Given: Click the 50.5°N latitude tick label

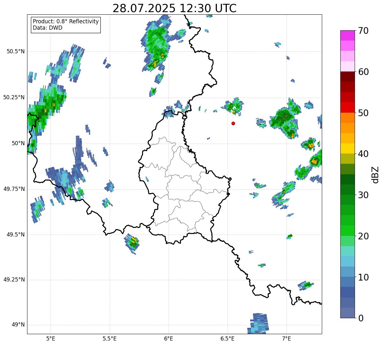Looking at the screenshot, I should (x=16, y=51).
